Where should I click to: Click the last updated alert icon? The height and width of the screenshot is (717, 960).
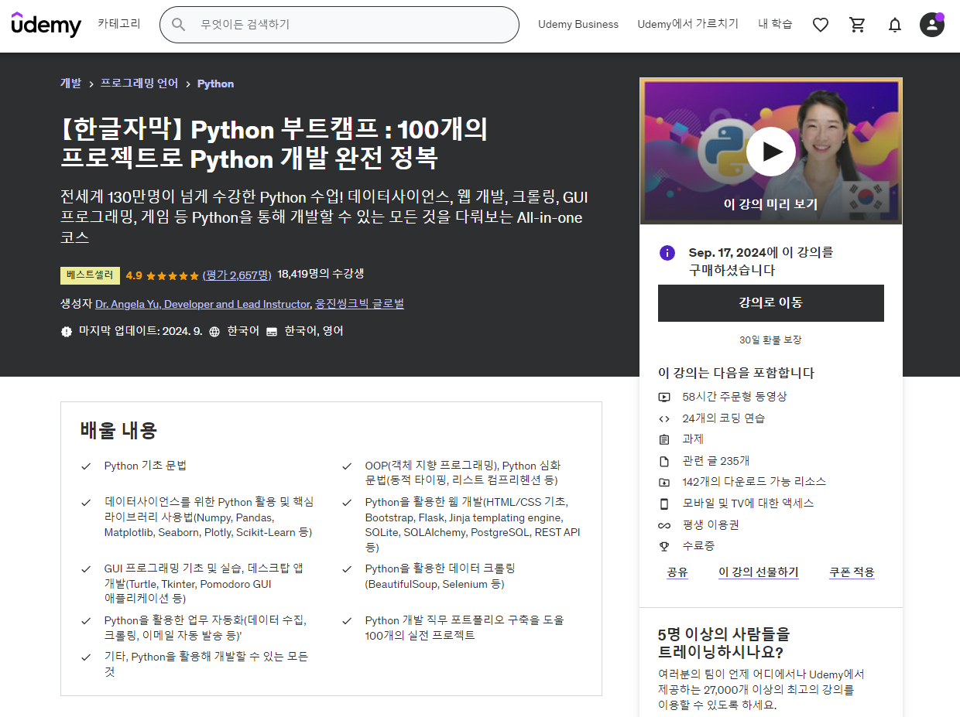pos(67,331)
